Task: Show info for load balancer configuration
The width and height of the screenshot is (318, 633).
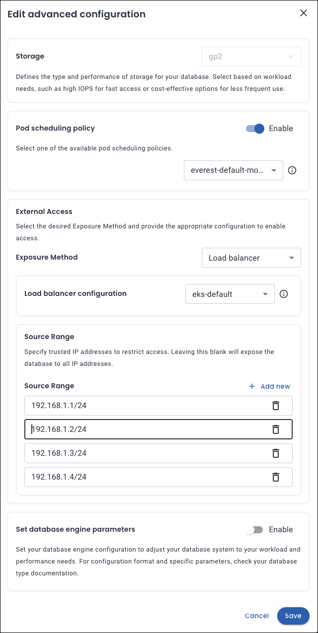Action: click(284, 294)
